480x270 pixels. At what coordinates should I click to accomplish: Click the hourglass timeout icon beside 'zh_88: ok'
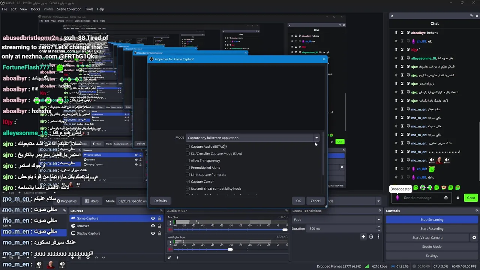point(402,41)
